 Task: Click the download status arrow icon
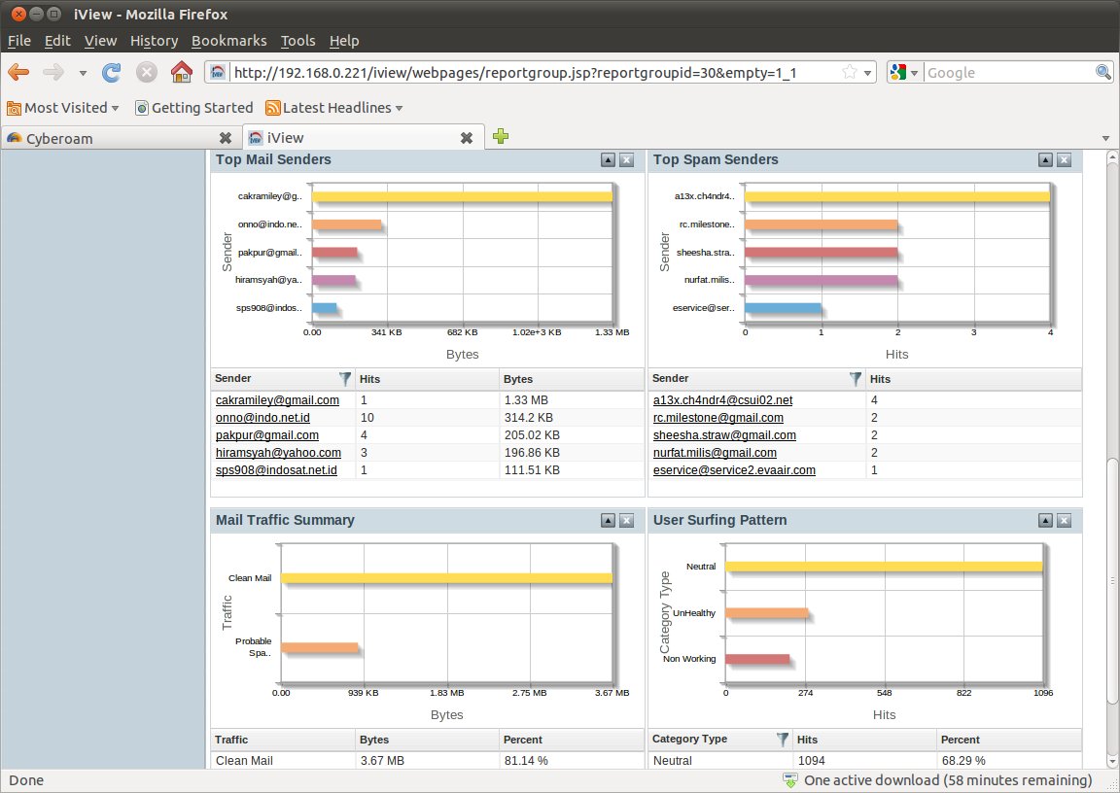790,780
